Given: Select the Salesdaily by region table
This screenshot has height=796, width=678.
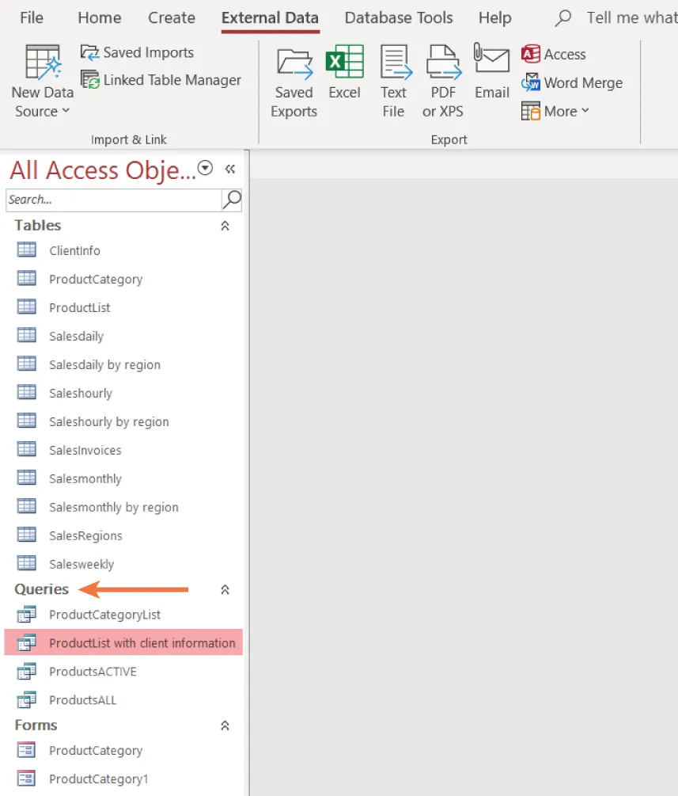Looking at the screenshot, I should 104,364.
